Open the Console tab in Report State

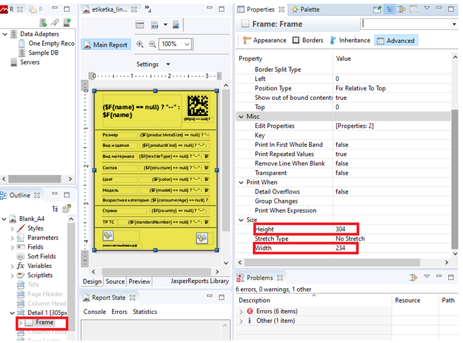(94, 312)
